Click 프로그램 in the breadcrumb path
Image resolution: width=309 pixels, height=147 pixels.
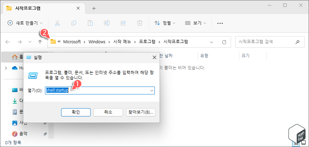[147, 42]
